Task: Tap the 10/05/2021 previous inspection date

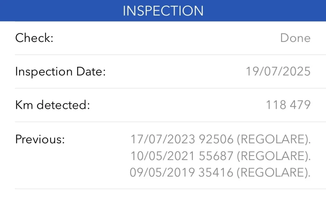Action: pos(163,156)
